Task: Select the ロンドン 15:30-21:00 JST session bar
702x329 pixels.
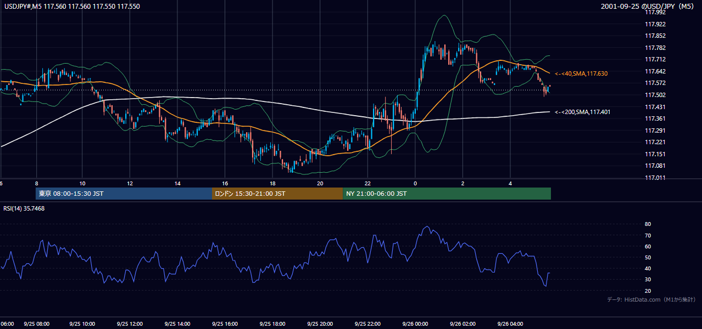Action: 277,194
